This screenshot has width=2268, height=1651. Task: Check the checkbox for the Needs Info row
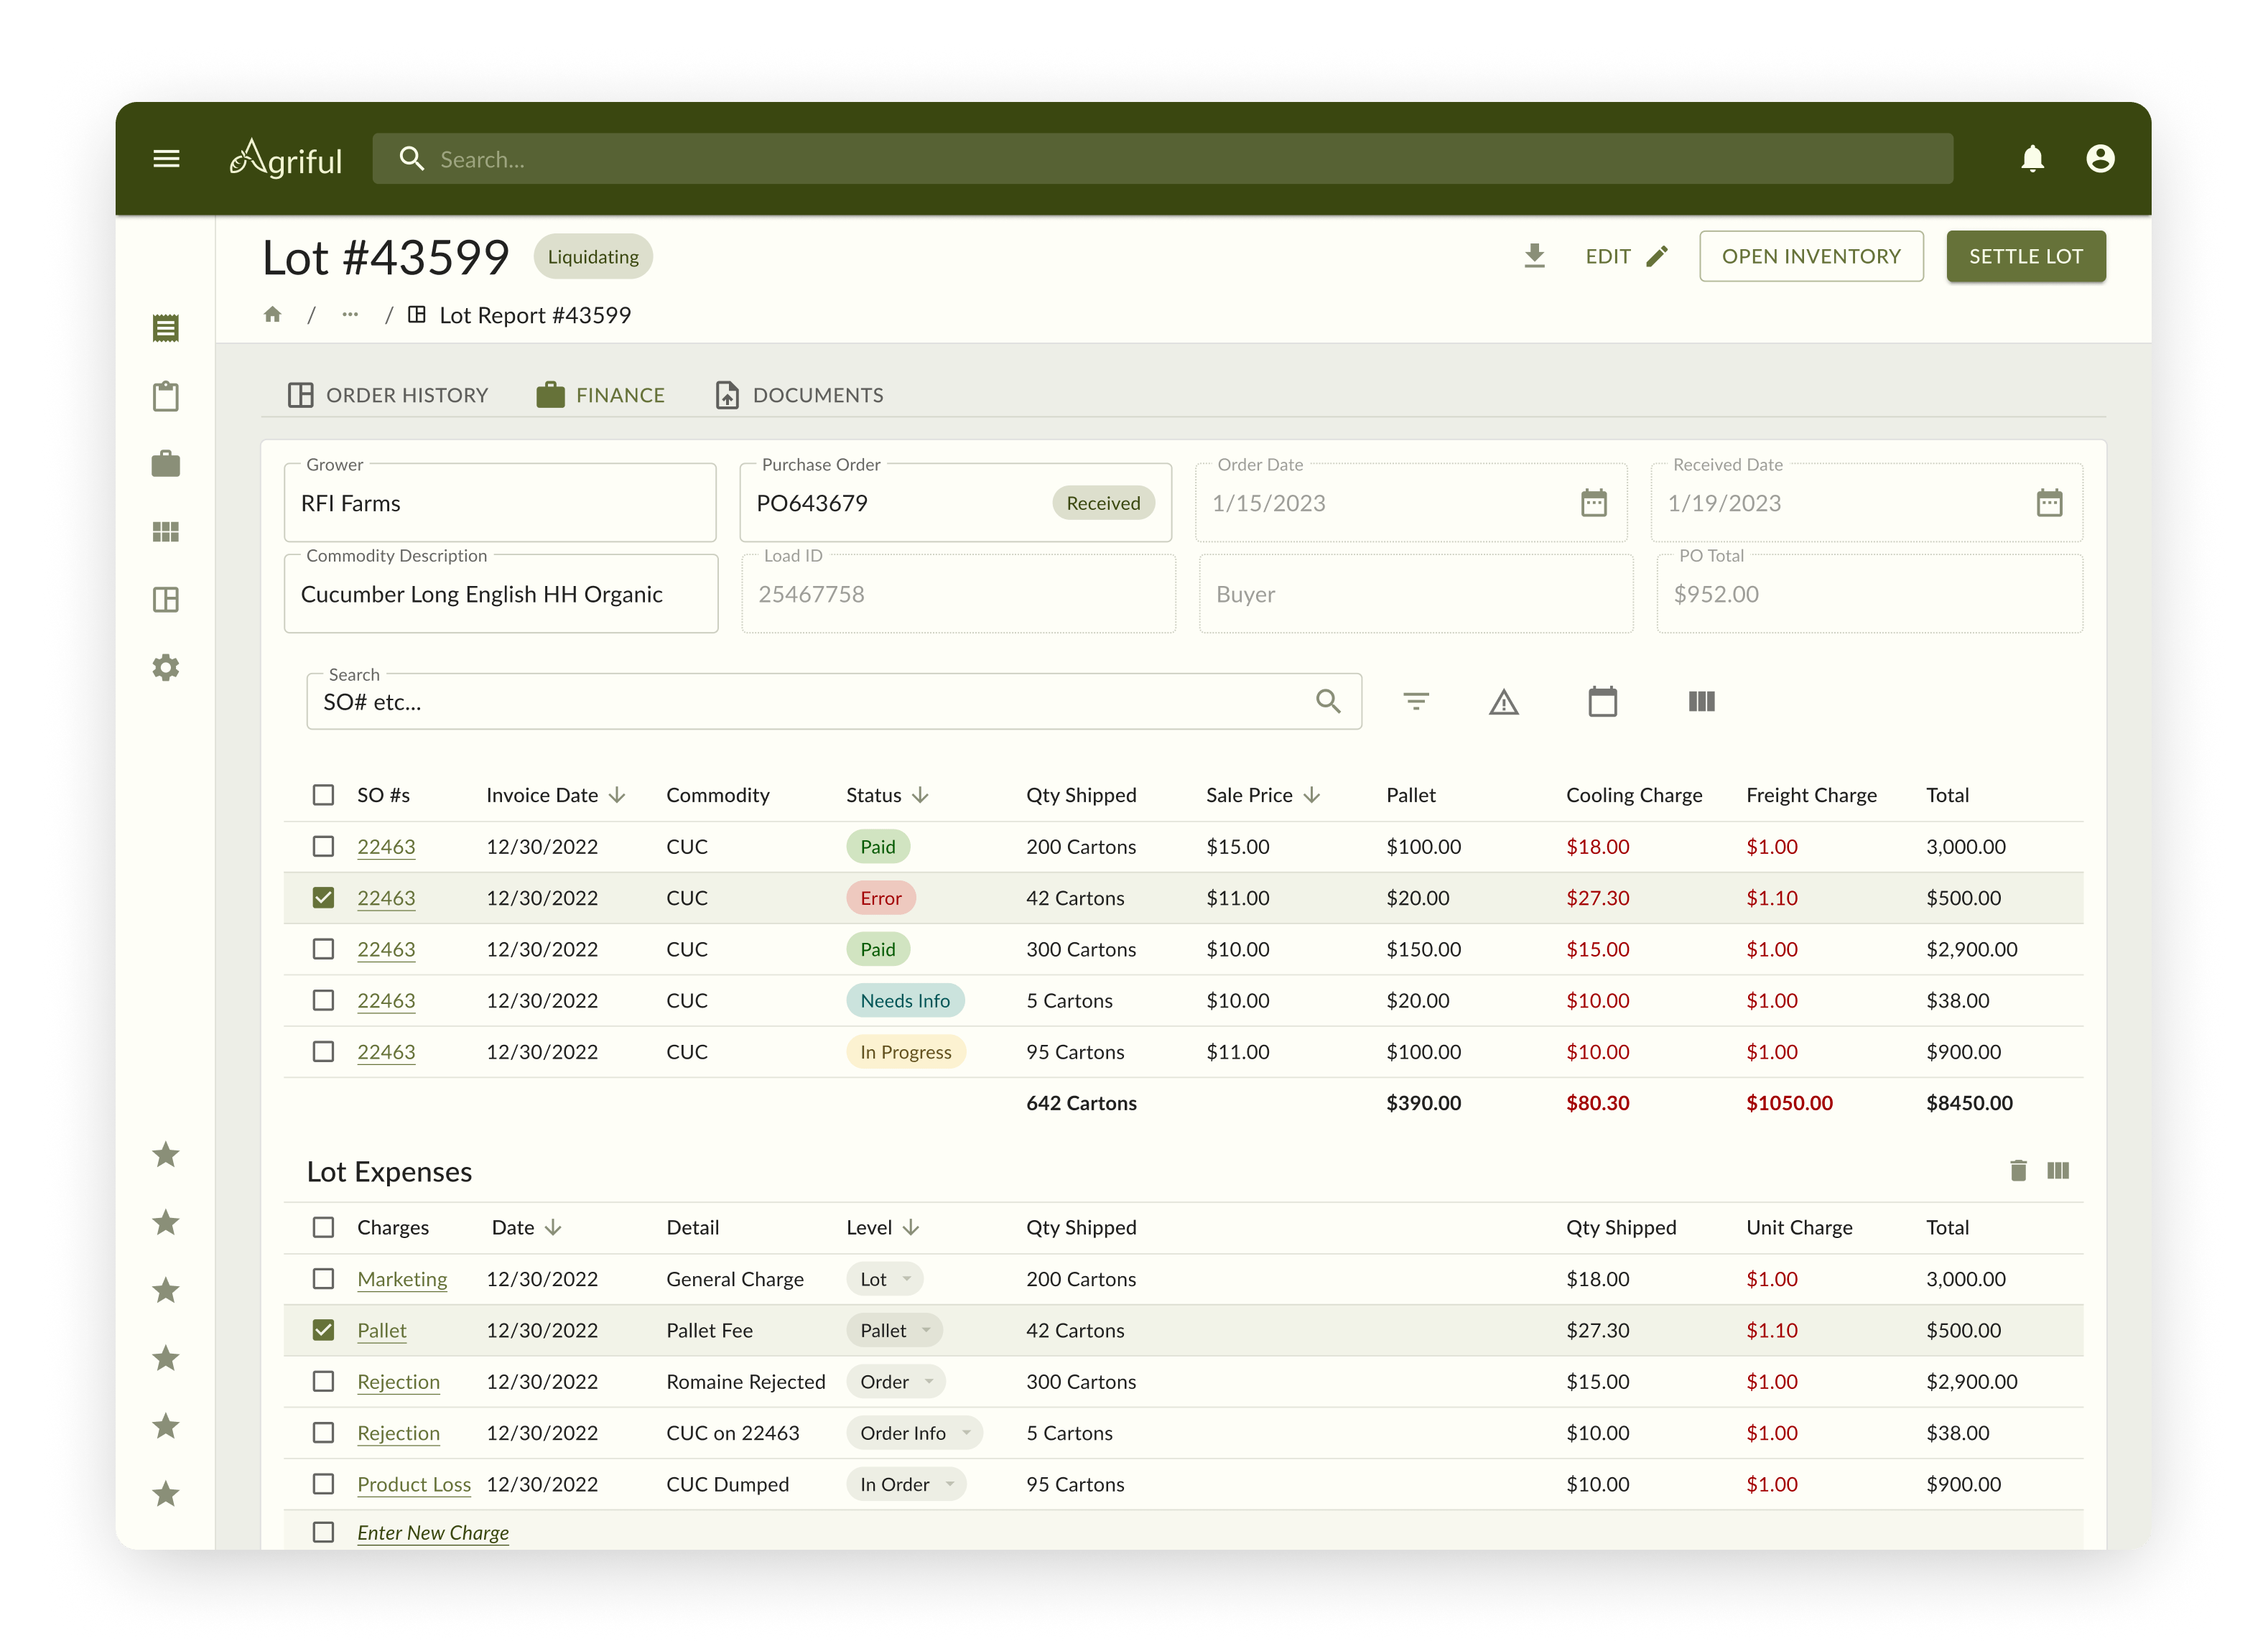(x=323, y=1000)
